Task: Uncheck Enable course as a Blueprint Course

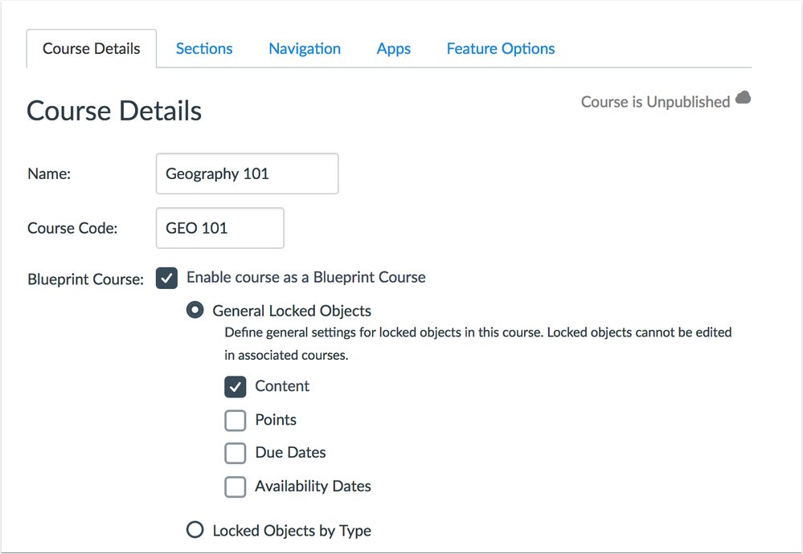Action: [166, 279]
